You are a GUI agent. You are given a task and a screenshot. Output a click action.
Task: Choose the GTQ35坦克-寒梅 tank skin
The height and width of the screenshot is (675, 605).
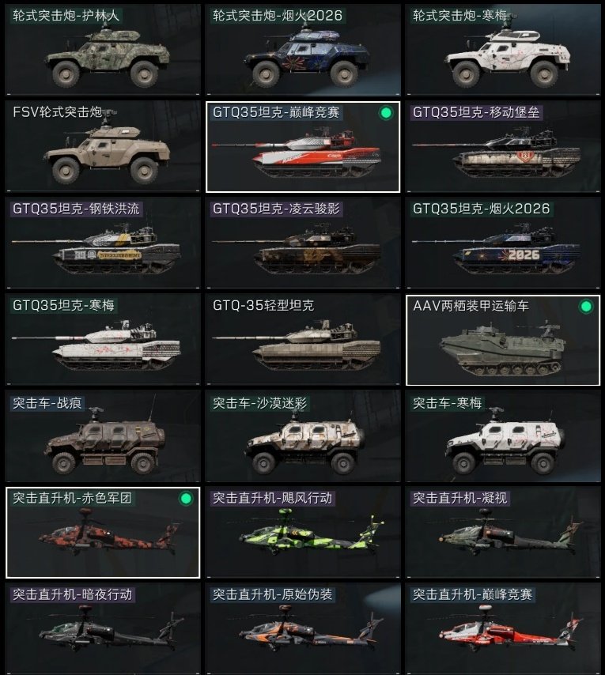(x=103, y=340)
